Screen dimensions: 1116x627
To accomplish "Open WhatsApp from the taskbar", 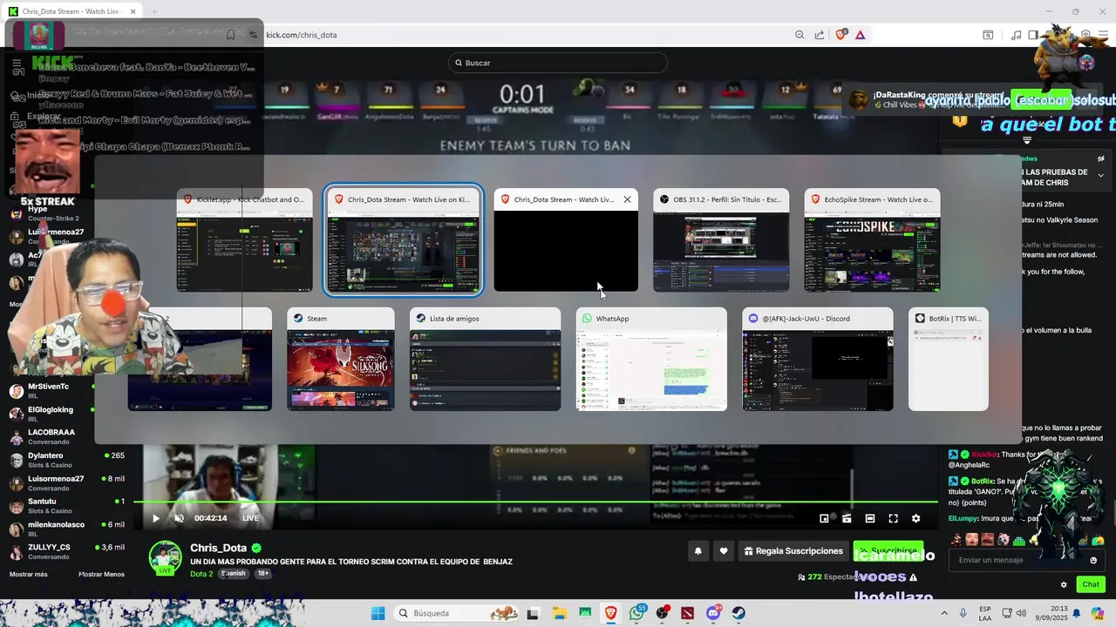I will pyautogui.click(x=636, y=613).
